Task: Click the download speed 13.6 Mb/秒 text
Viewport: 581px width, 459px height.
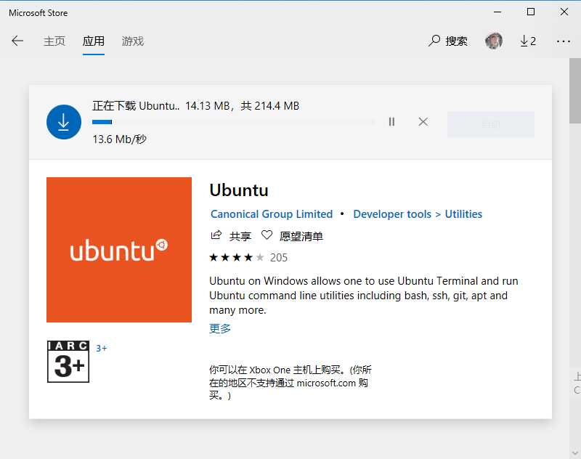Action: click(119, 139)
